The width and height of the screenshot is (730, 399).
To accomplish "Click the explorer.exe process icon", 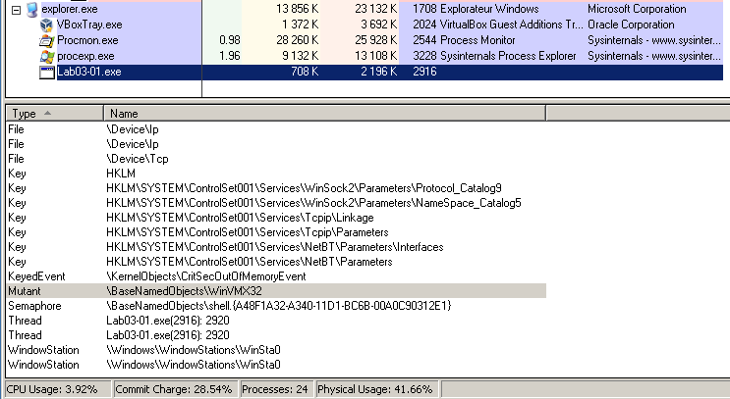I will [x=30, y=8].
